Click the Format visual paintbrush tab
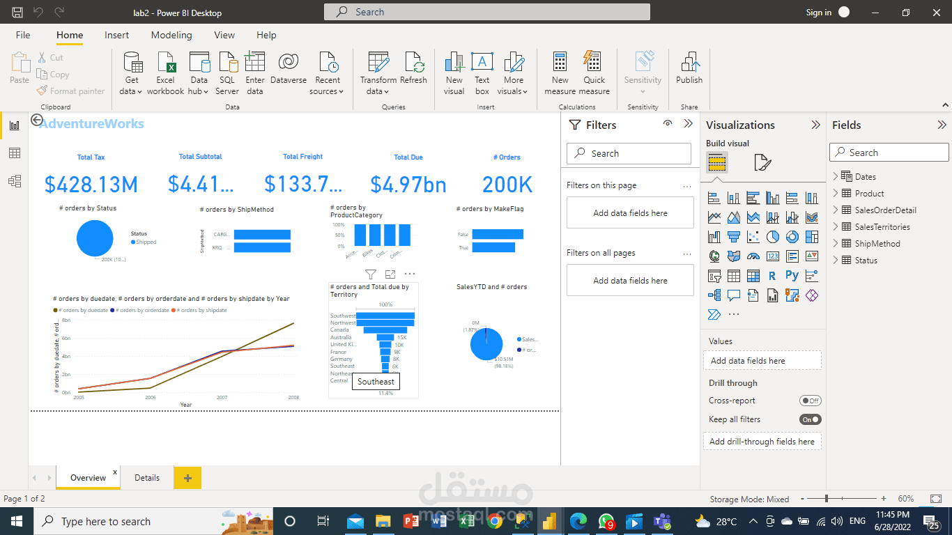 pyautogui.click(x=762, y=163)
